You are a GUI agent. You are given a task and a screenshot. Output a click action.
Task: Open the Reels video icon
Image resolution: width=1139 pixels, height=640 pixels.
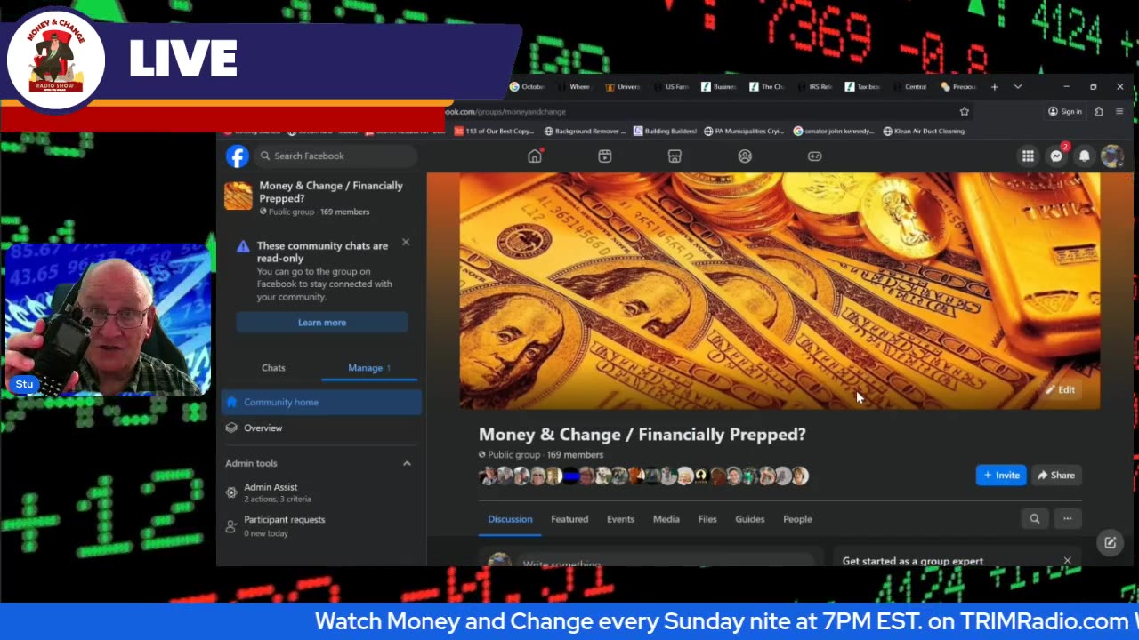(605, 156)
